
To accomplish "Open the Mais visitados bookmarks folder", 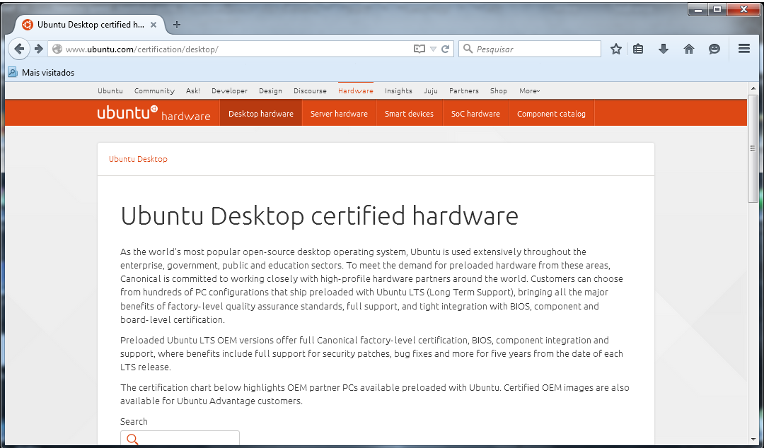I will point(41,72).
